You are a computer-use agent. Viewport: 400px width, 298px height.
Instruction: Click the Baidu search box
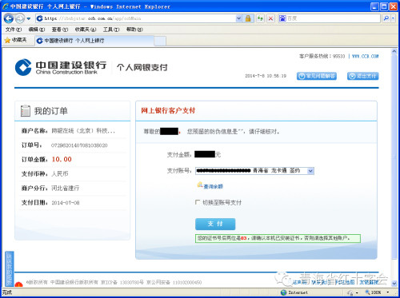point(329,18)
